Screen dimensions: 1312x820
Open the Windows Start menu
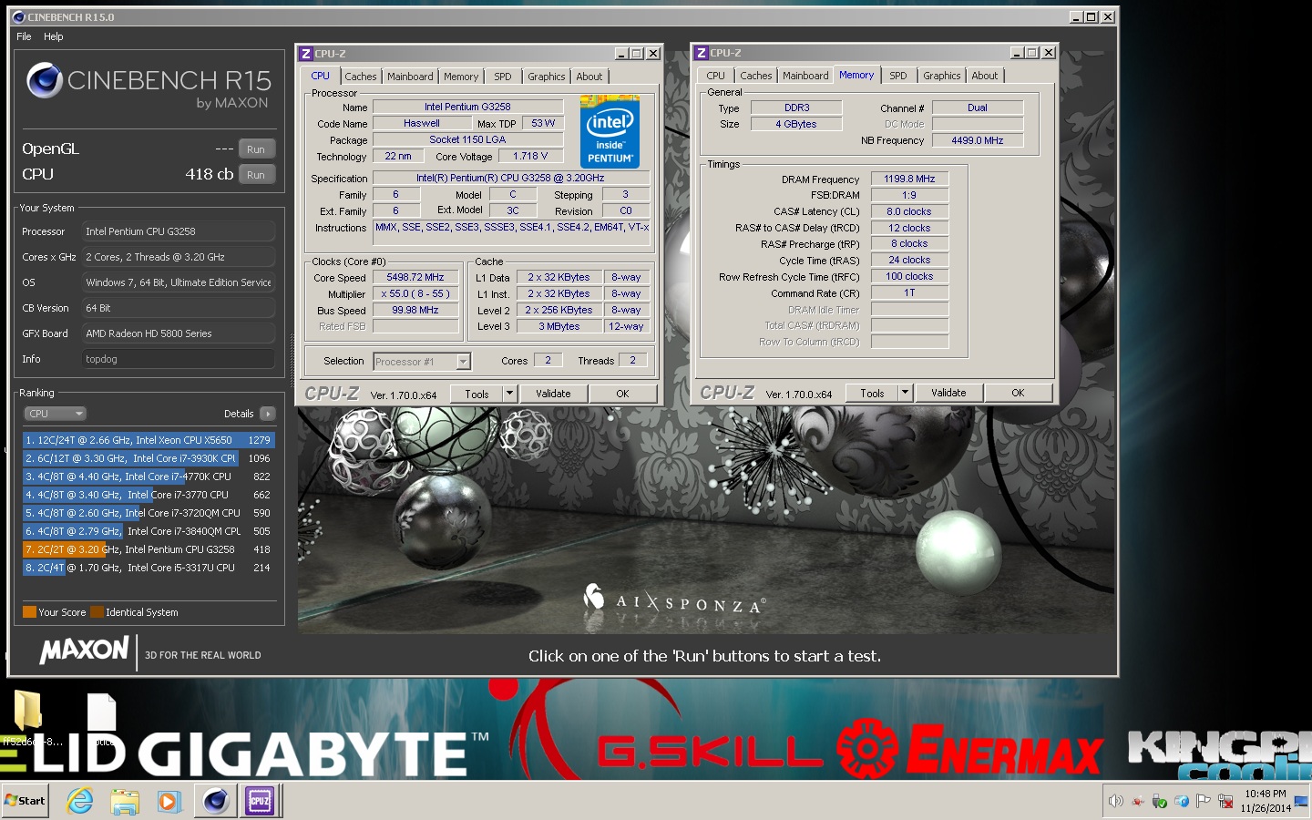click(26, 801)
